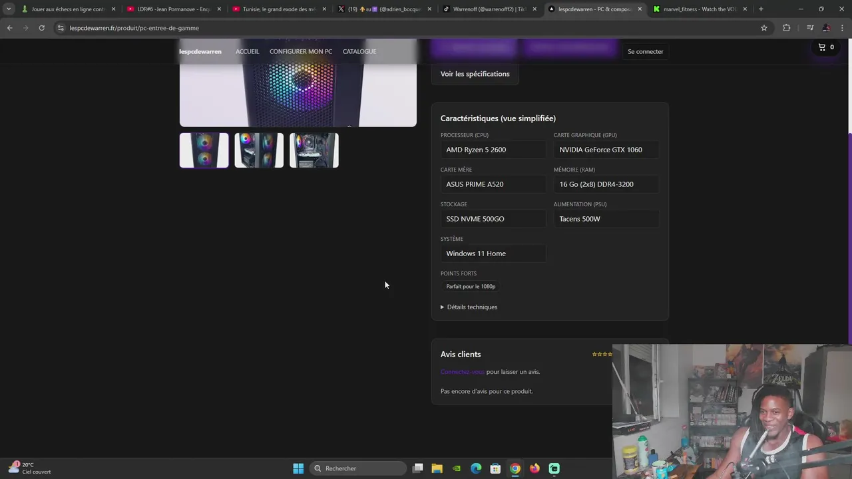Click the '16 Go (2x8) DDR4-3200' field
The height and width of the screenshot is (479, 852).
pyautogui.click(x=606, y=184)
